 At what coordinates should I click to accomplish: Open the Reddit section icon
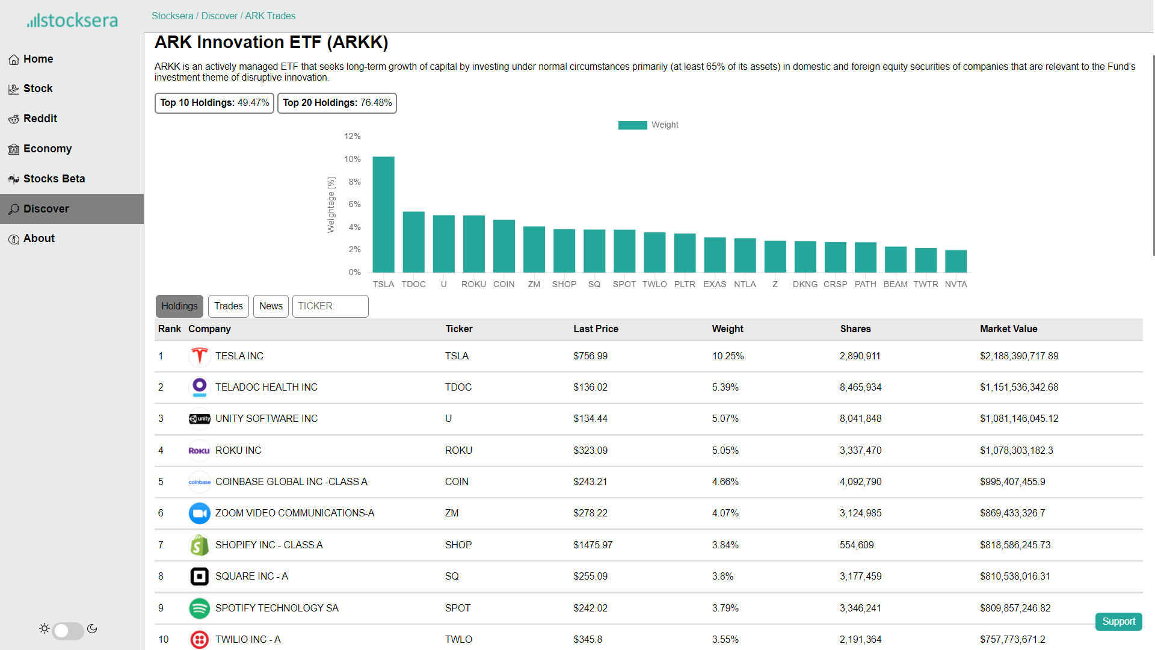(x=14, y=119)
